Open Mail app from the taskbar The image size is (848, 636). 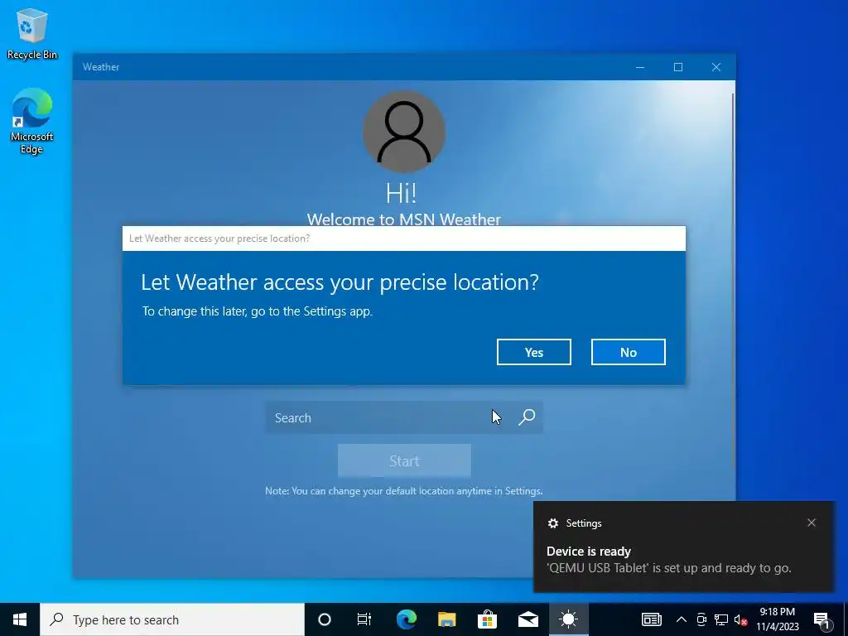tap(528, 619)
